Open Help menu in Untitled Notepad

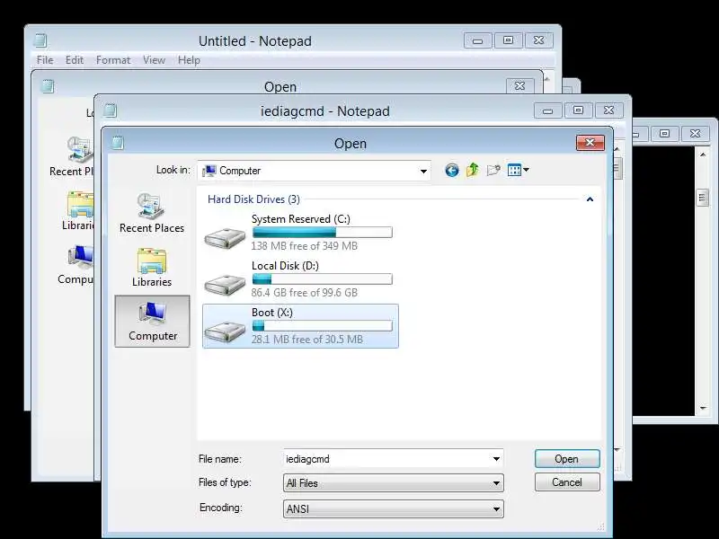(x=189, y=60)
